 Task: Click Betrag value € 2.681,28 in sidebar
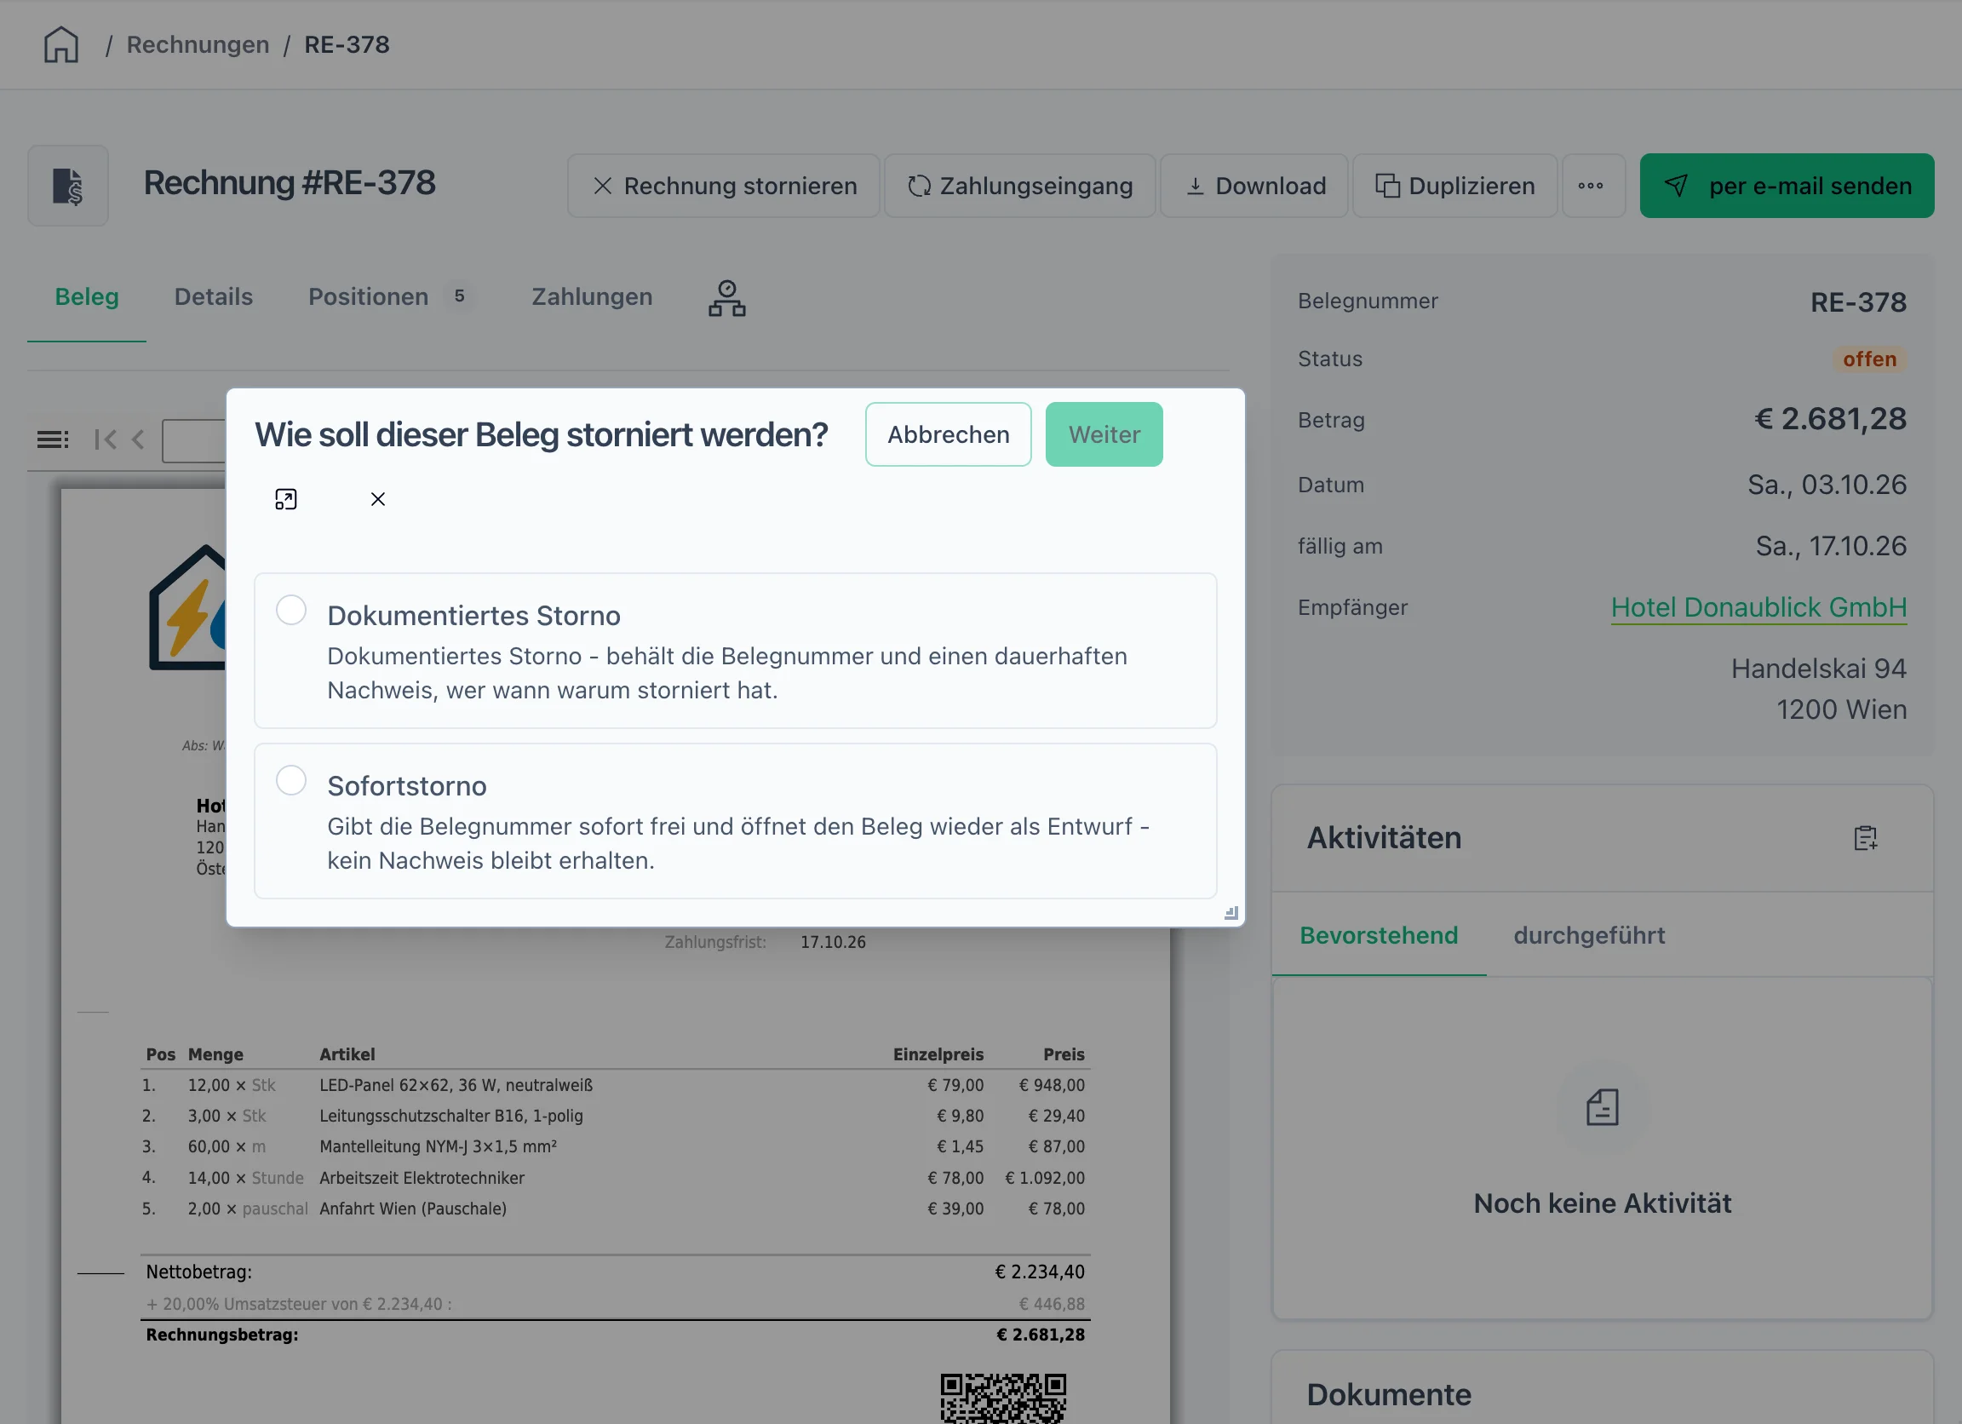pyautogui.click(x=1830, y=419)
